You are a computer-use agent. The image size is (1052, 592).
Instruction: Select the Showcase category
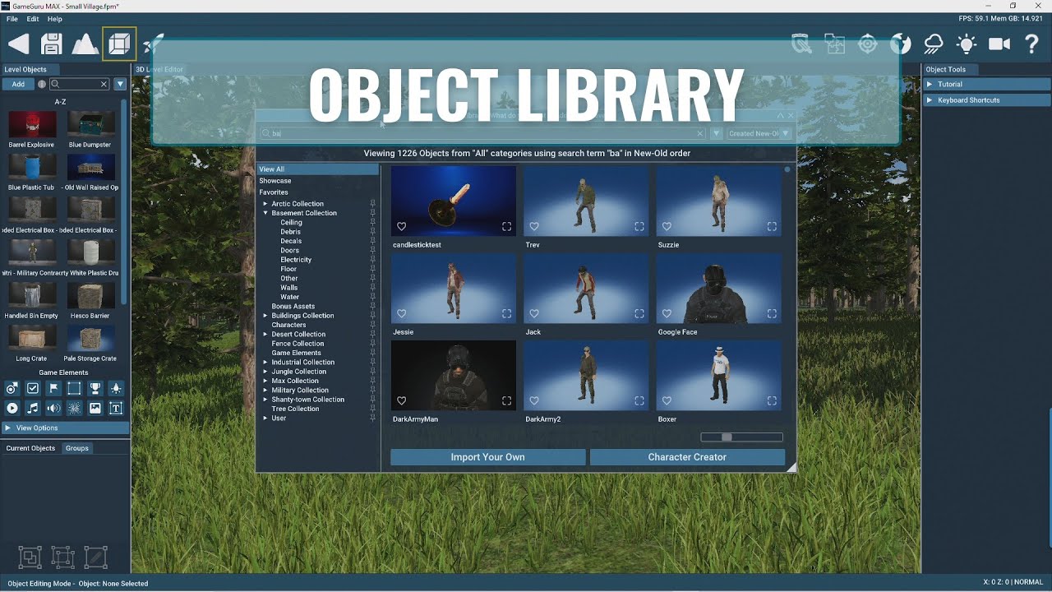[x=275, y=181]
